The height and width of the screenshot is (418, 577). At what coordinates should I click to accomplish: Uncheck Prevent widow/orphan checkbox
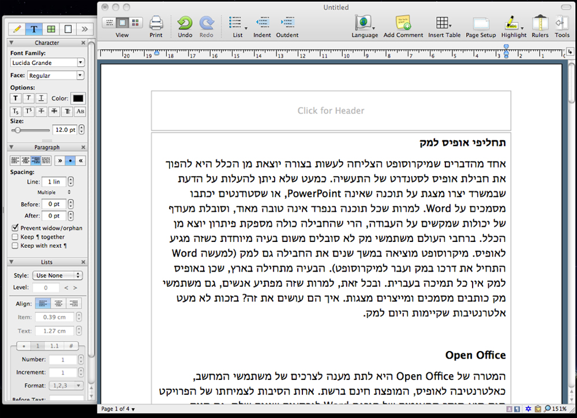coord(15,228)
